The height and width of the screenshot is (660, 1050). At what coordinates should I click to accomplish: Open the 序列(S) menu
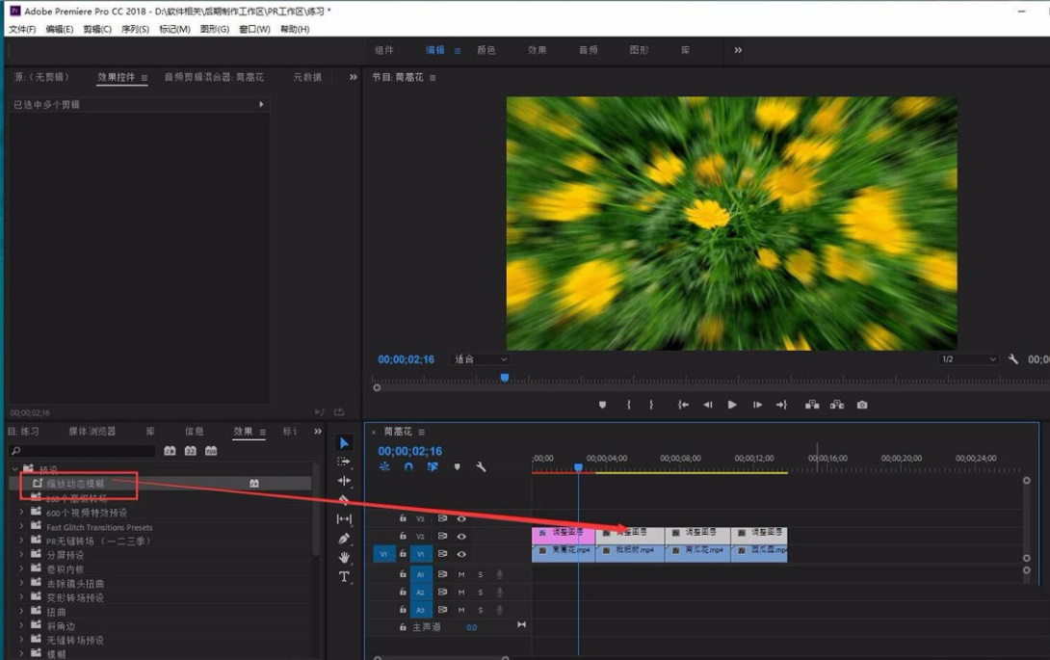pos(135,29)
